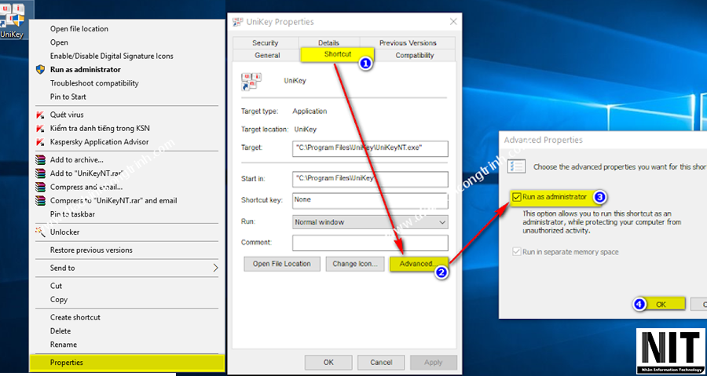The height and width of the screenshot is (376, 707).
Task: Click WinRAR icon beside Add to UniKeyNT.rar
Action: coord(41,173)
